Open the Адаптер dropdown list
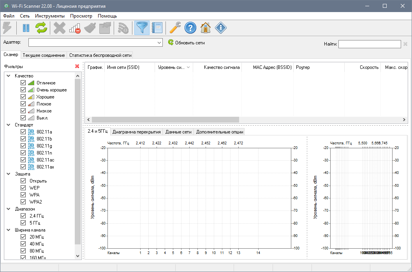This screenshot has height=272, width=412. [x=159, y=43]
